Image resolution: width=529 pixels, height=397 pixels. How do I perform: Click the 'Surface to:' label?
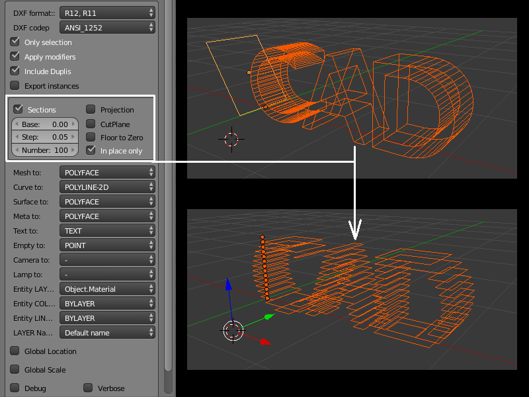pos(30,202)
